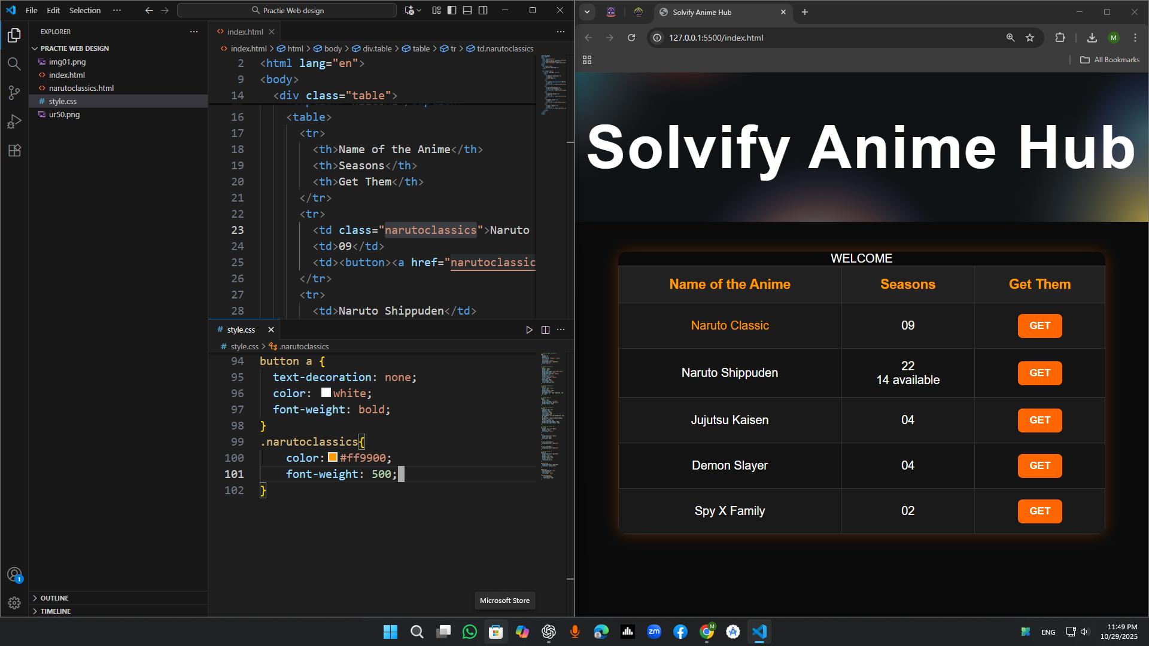Toggle Panel layout button in title bar
The height and width of the screenshot is (646, 1149).
click(x=467, y=10)
